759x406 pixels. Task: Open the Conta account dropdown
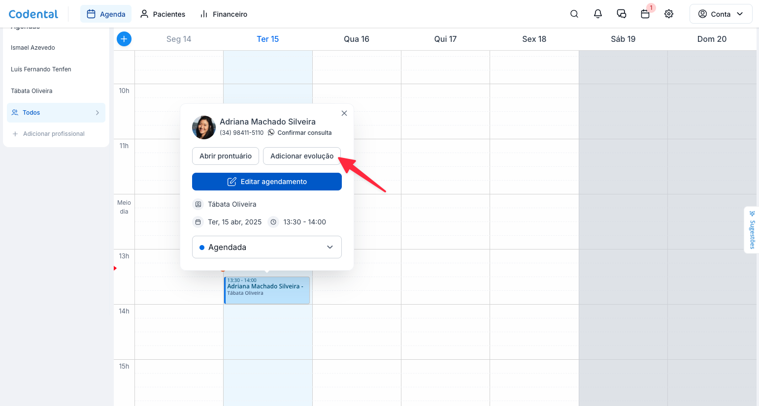tap(721, 14)
